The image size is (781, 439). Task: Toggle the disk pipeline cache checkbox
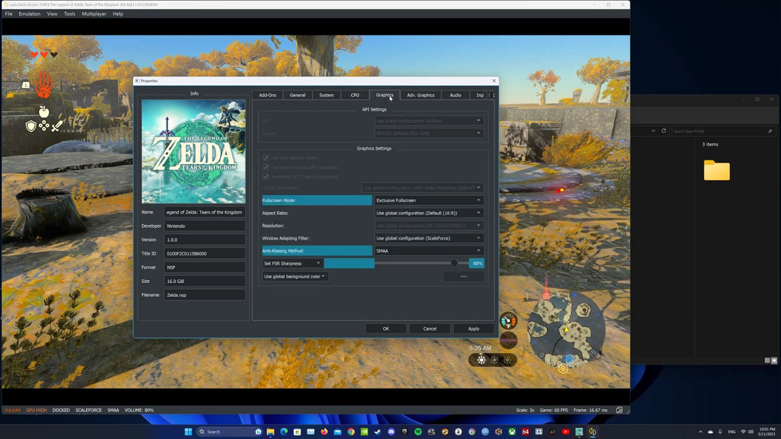coord(266,158)
